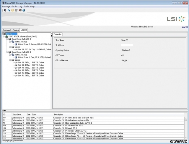Click the server toolbar icon

coord(5,10)
